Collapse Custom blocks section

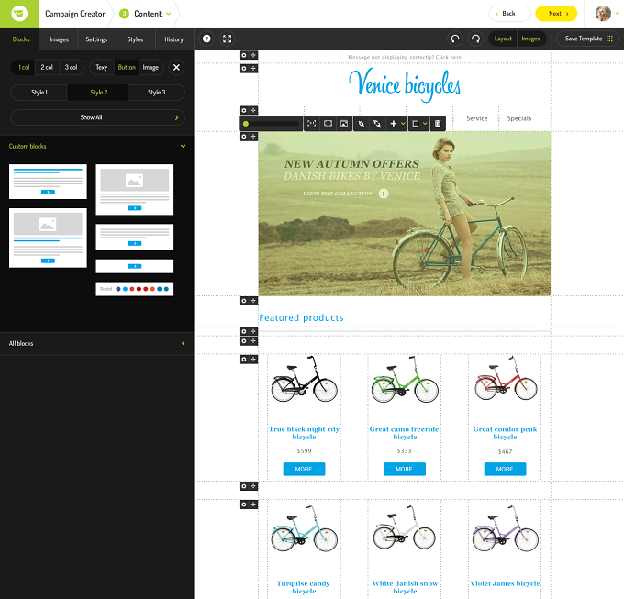coord(183,146)
